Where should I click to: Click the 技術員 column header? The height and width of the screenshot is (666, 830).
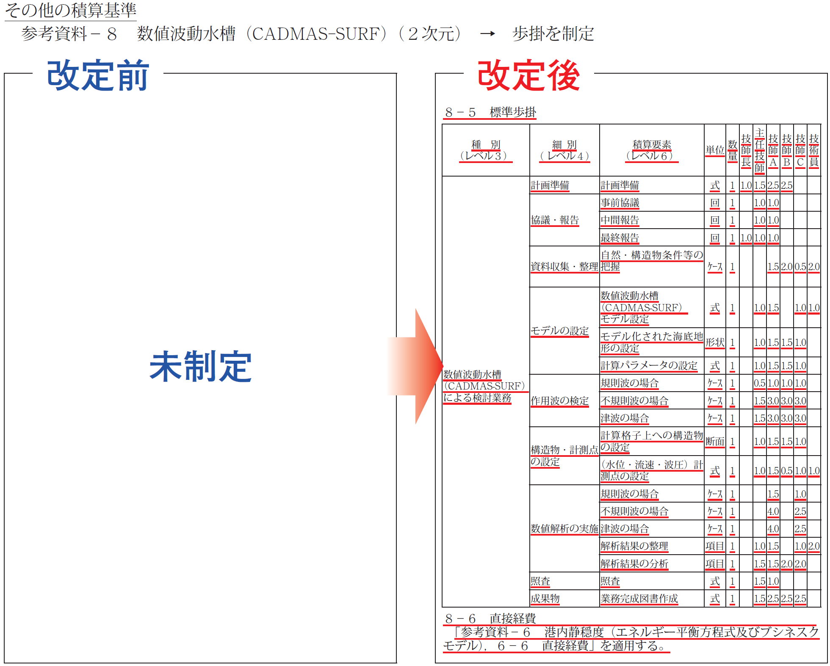[814, 151]
